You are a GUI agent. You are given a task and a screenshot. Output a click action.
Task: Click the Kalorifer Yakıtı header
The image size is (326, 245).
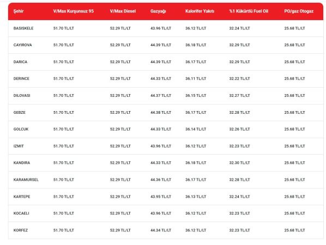[x=200, y=11]
